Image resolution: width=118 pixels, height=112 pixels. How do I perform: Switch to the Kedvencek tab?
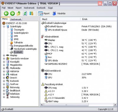[16, 19]
